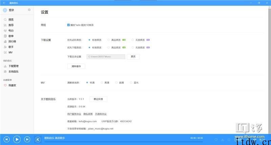The height and width of the screenshot is (145, 271).
Task: Click the 资源版本: 0.6.94 text
Action: pos(76,106)
